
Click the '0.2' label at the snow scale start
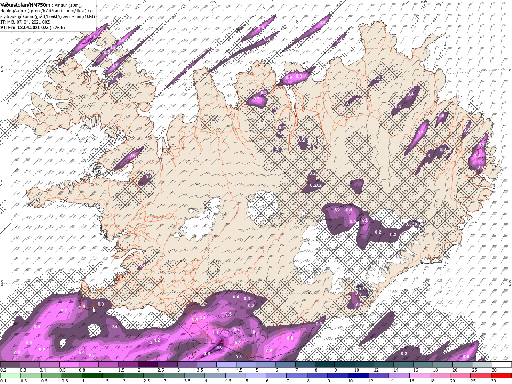click(x=3, y=370)
